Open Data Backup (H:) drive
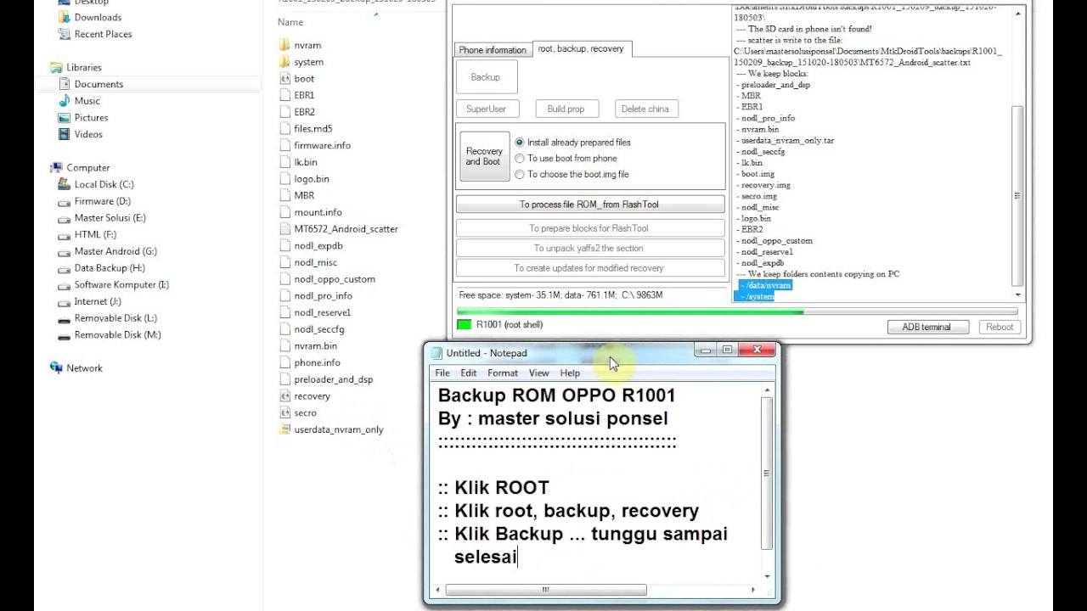The width and height of the screenshot is (1087, 611). [101, 268]
